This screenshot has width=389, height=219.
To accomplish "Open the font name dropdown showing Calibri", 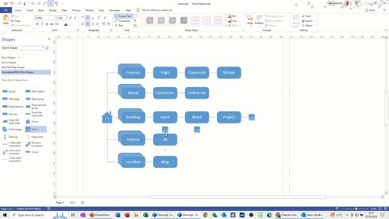I will (55, 18).
